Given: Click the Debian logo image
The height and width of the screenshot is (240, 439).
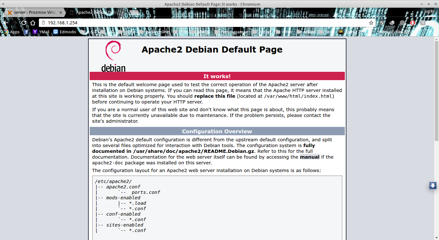Looking at the screenshot, I should point(113,56).
